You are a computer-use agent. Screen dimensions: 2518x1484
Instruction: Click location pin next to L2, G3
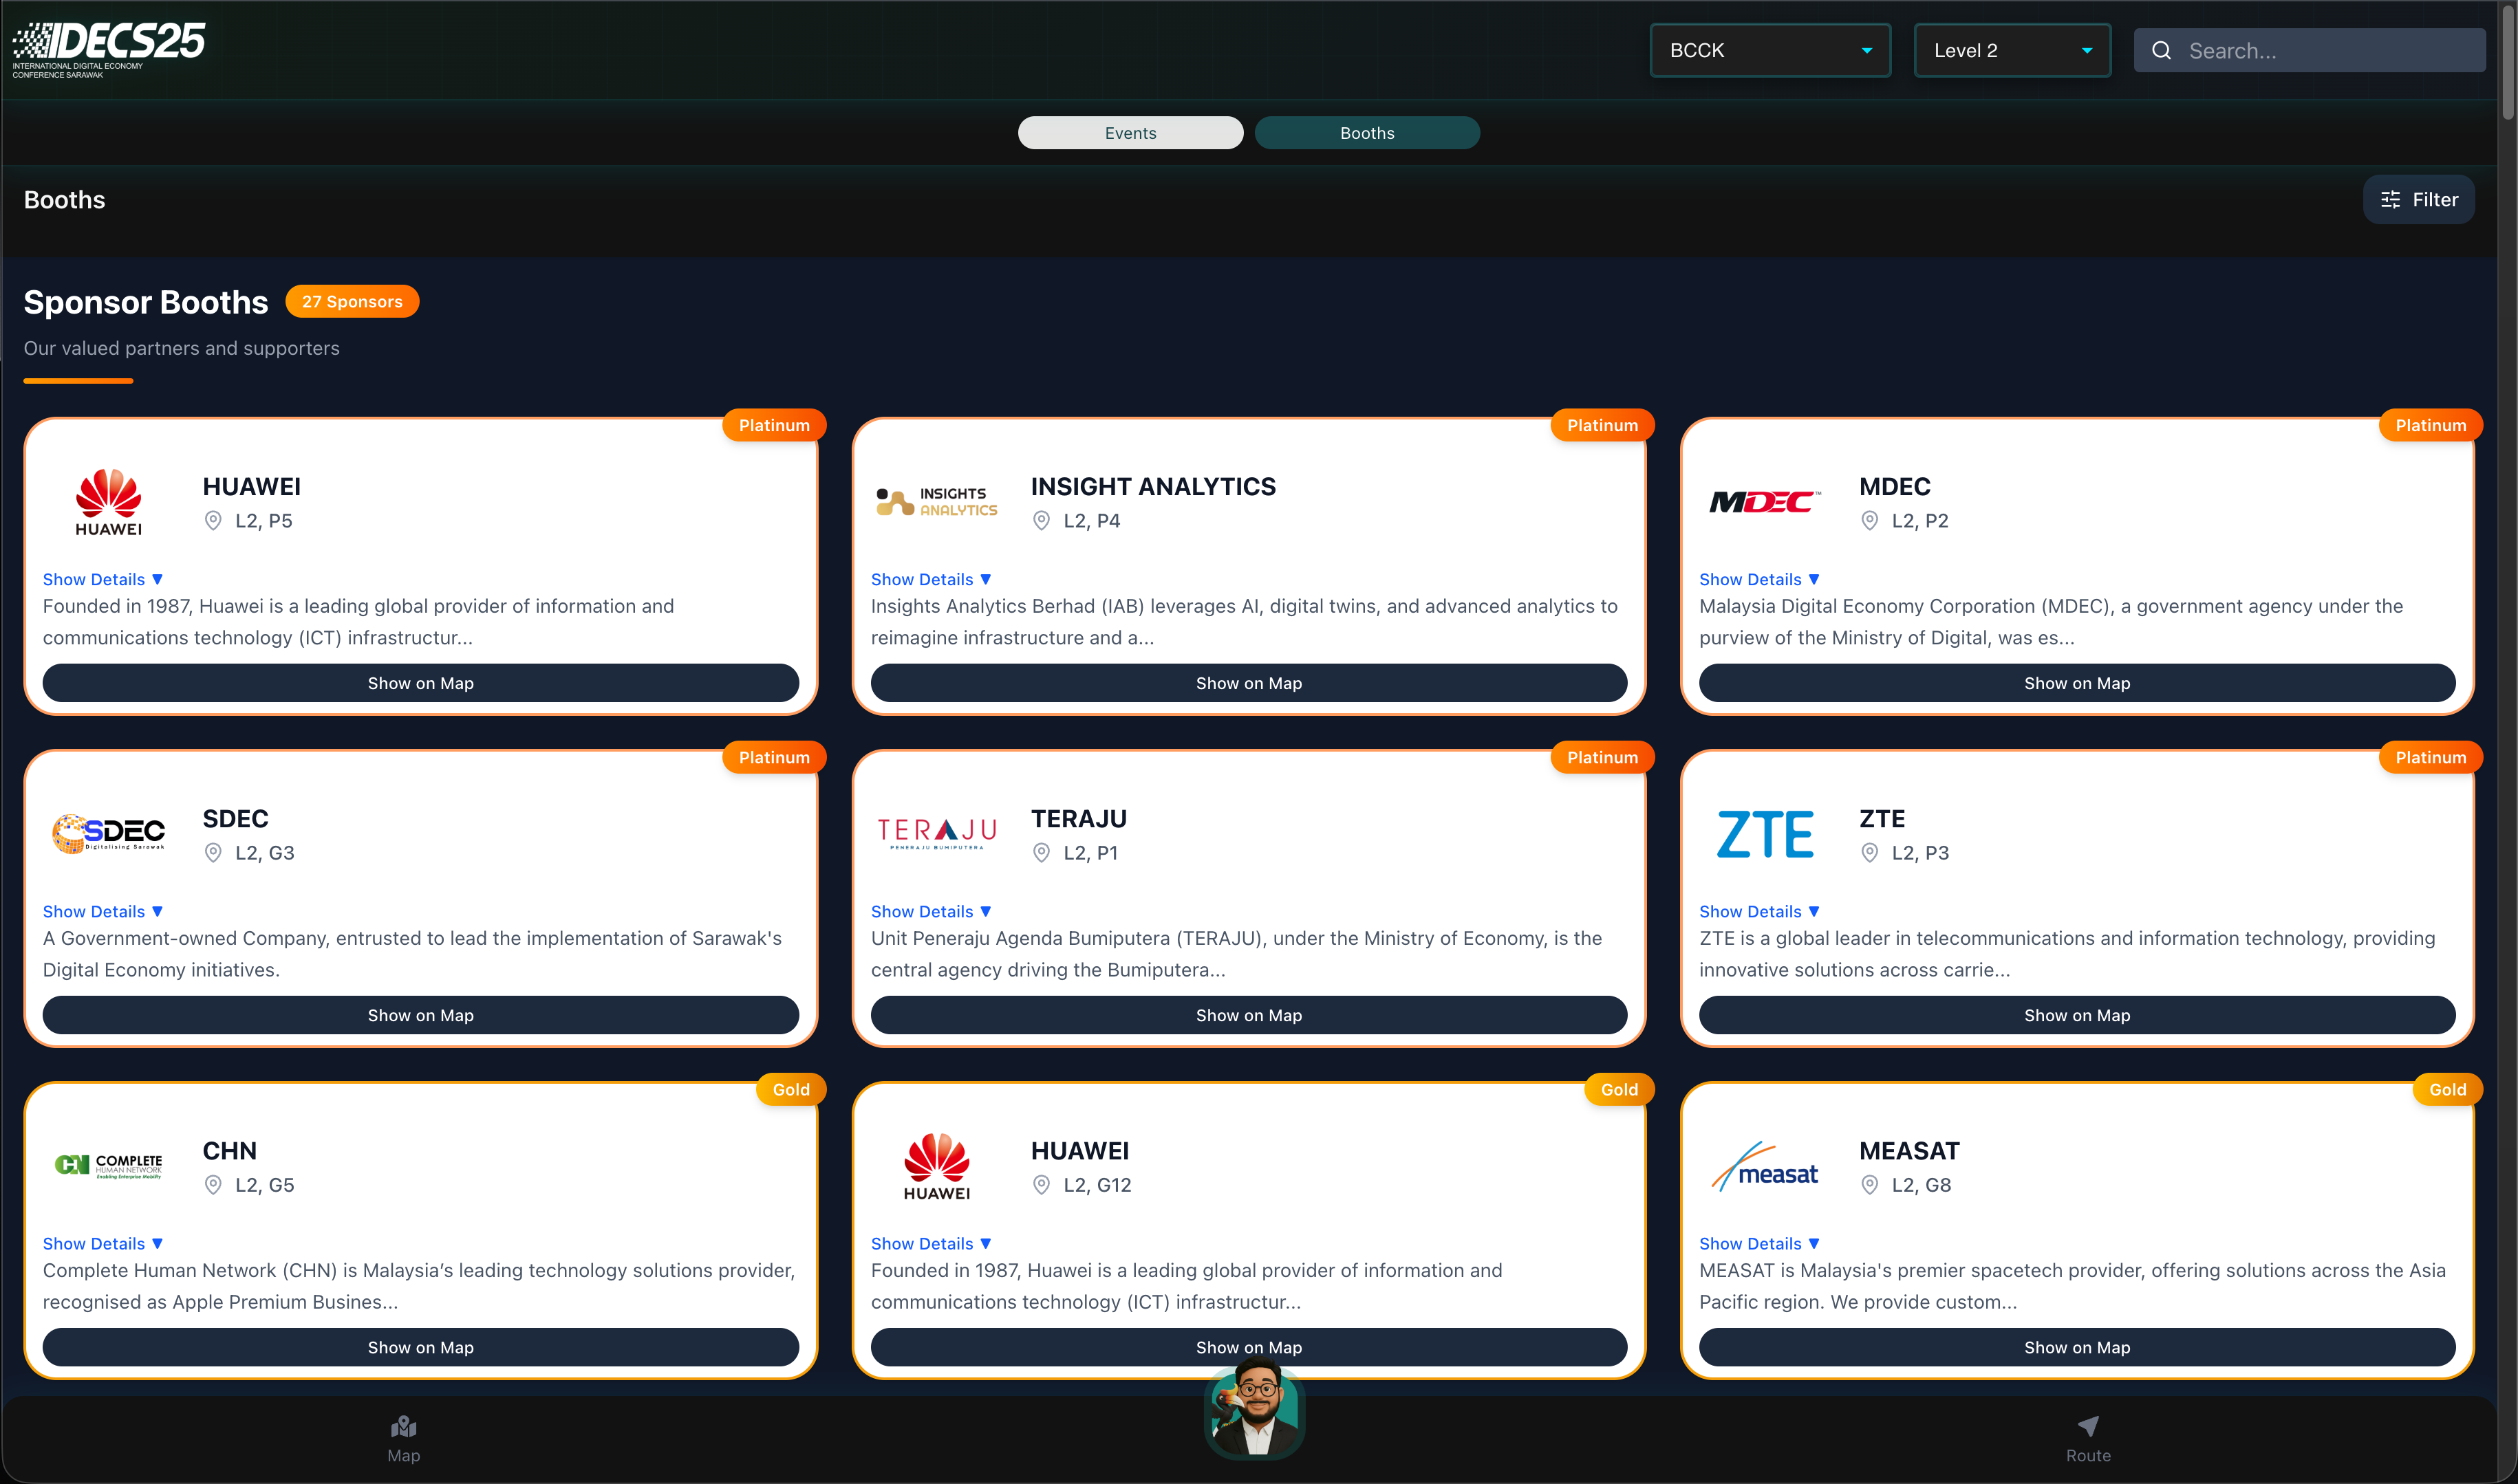[x=213, y=852]
